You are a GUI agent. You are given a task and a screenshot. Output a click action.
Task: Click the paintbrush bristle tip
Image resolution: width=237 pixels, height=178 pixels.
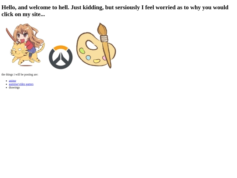[x=102, y=29]
